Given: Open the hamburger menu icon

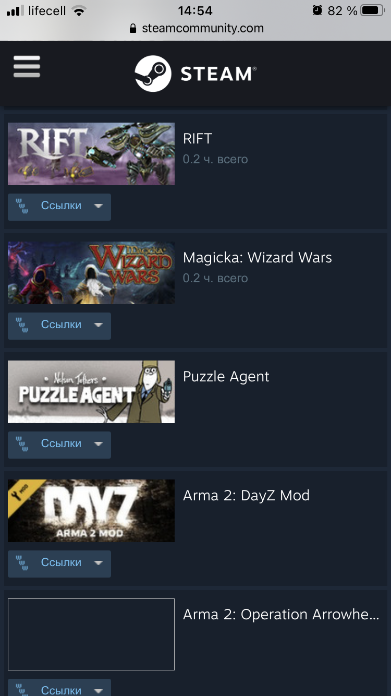Looking at the screenshot, I should click(x=27, y=67).
